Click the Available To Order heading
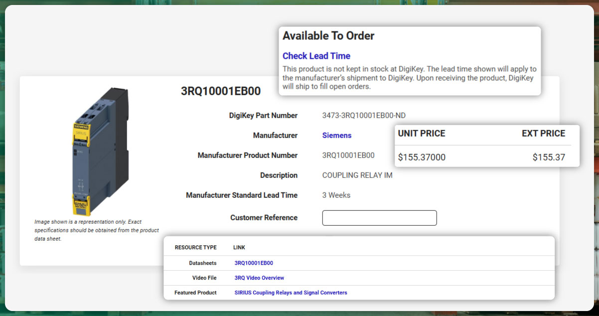Screen dimensions: 599x316 (x=328, y=36)
